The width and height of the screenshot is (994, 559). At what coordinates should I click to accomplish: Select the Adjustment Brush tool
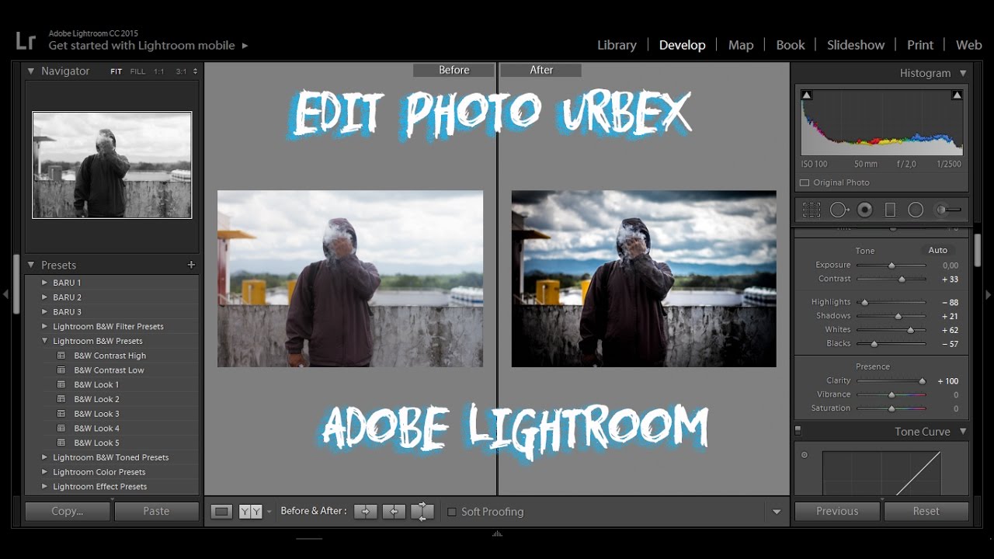point(947,210)
